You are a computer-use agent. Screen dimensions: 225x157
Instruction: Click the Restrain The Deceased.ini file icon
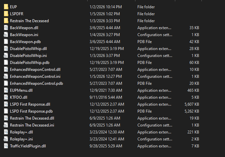[6, 125]
